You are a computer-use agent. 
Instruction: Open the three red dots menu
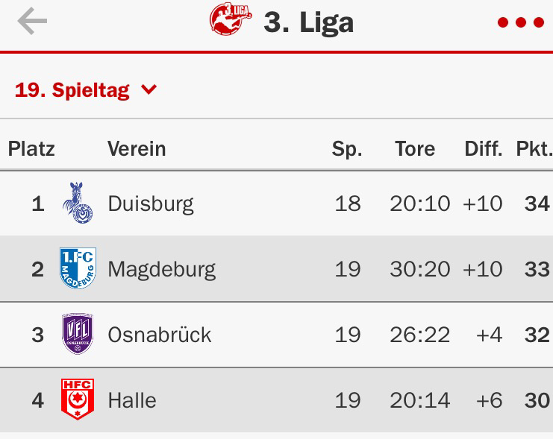[521, 22]
